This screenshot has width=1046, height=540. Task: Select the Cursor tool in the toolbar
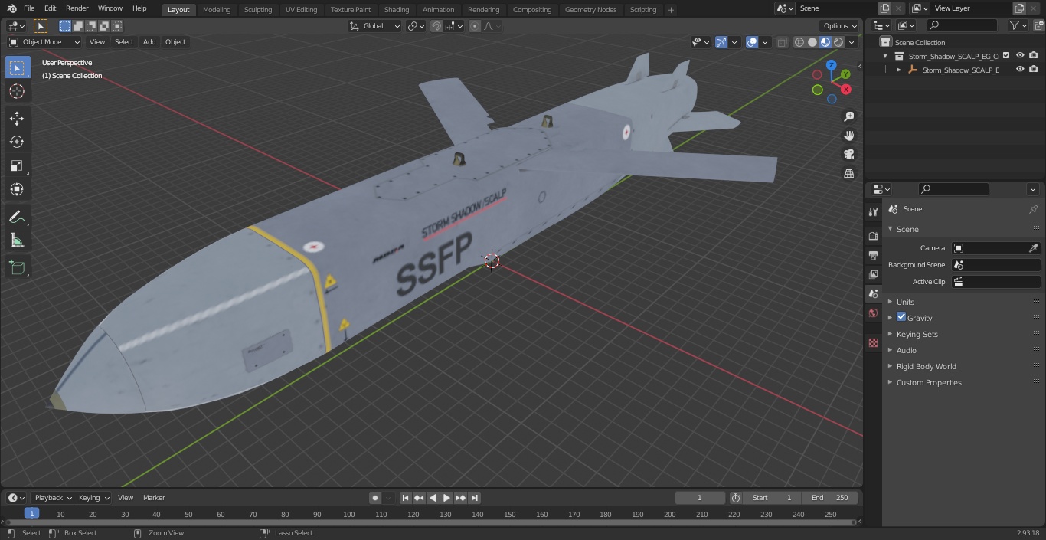[17, 92]
